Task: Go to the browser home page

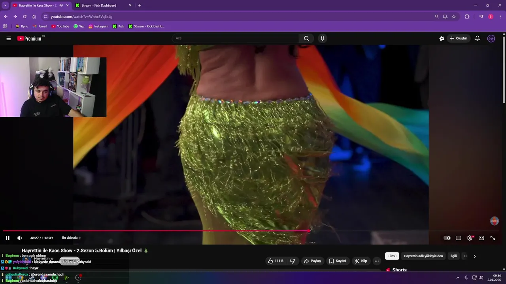Action: pos(34,17)
